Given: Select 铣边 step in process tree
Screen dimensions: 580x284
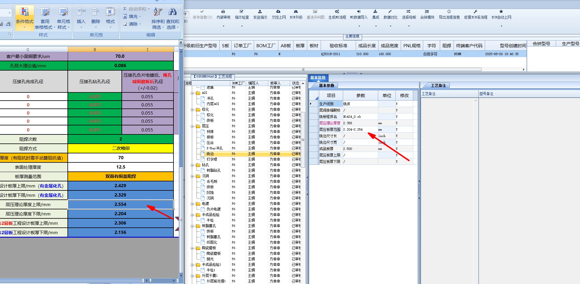Looking at the screenshot, I should [x=210, y=154].
